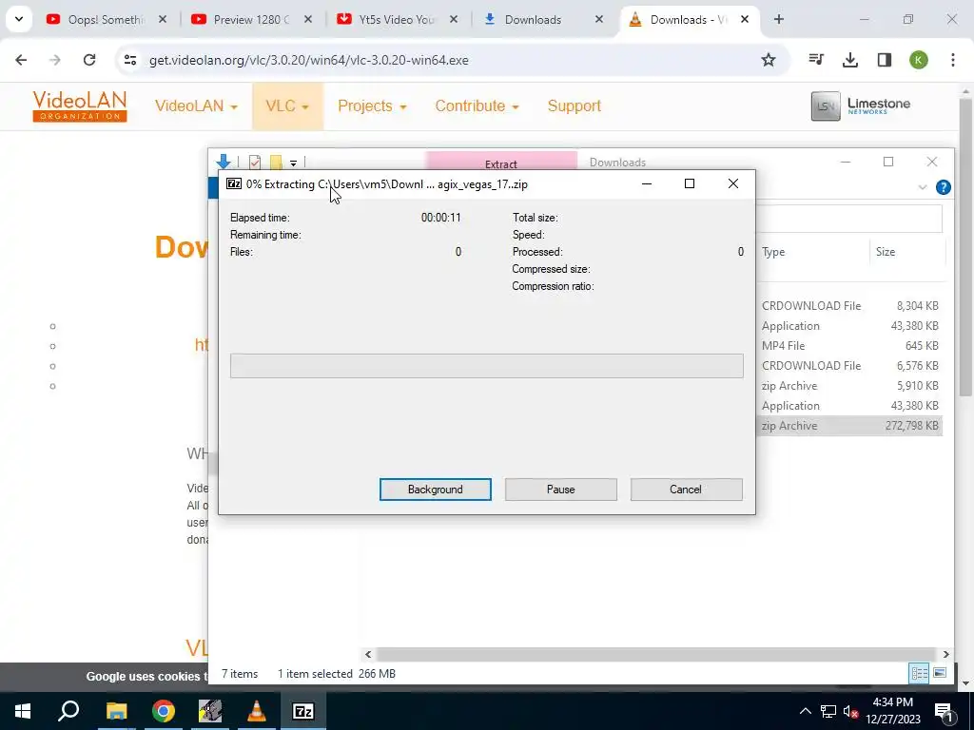The image size is (974, 730).
Task: Select the 272,798 KB zip Archive row
Action: coord(849,425)
